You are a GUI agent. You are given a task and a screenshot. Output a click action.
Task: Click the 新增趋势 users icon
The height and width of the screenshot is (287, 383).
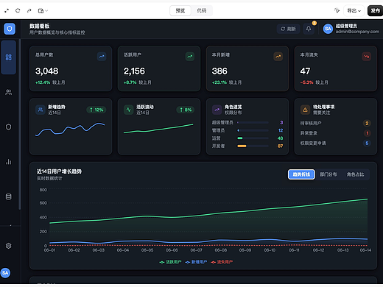(41, 110)
